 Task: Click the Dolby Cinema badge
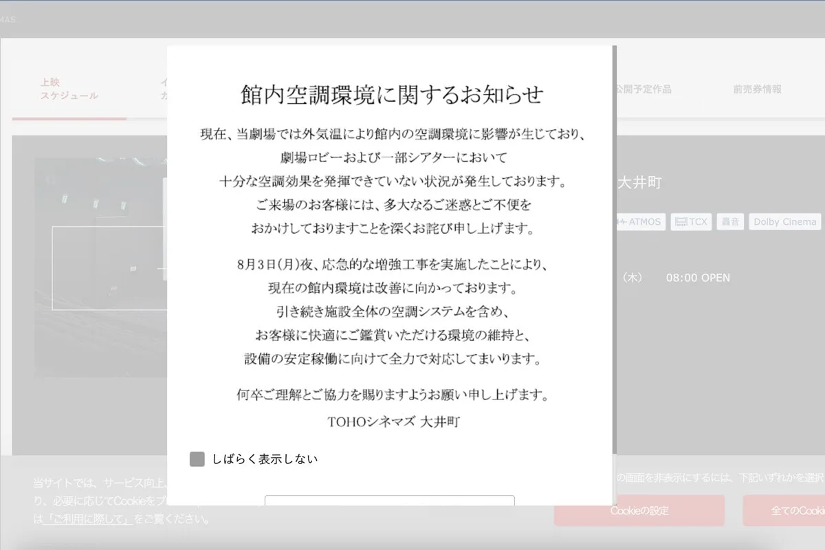pos(785,222)
